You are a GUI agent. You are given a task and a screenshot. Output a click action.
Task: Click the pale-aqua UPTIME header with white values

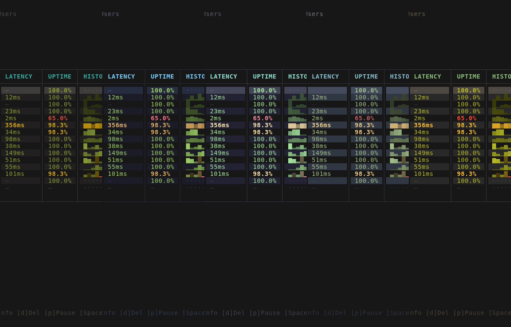coord(264,77)
